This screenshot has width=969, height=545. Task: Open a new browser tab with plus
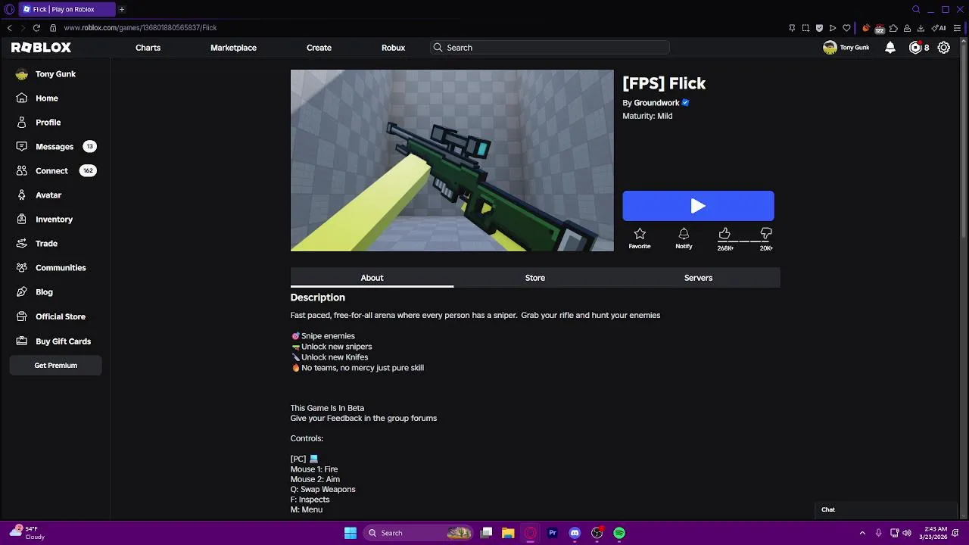[121, 9]
